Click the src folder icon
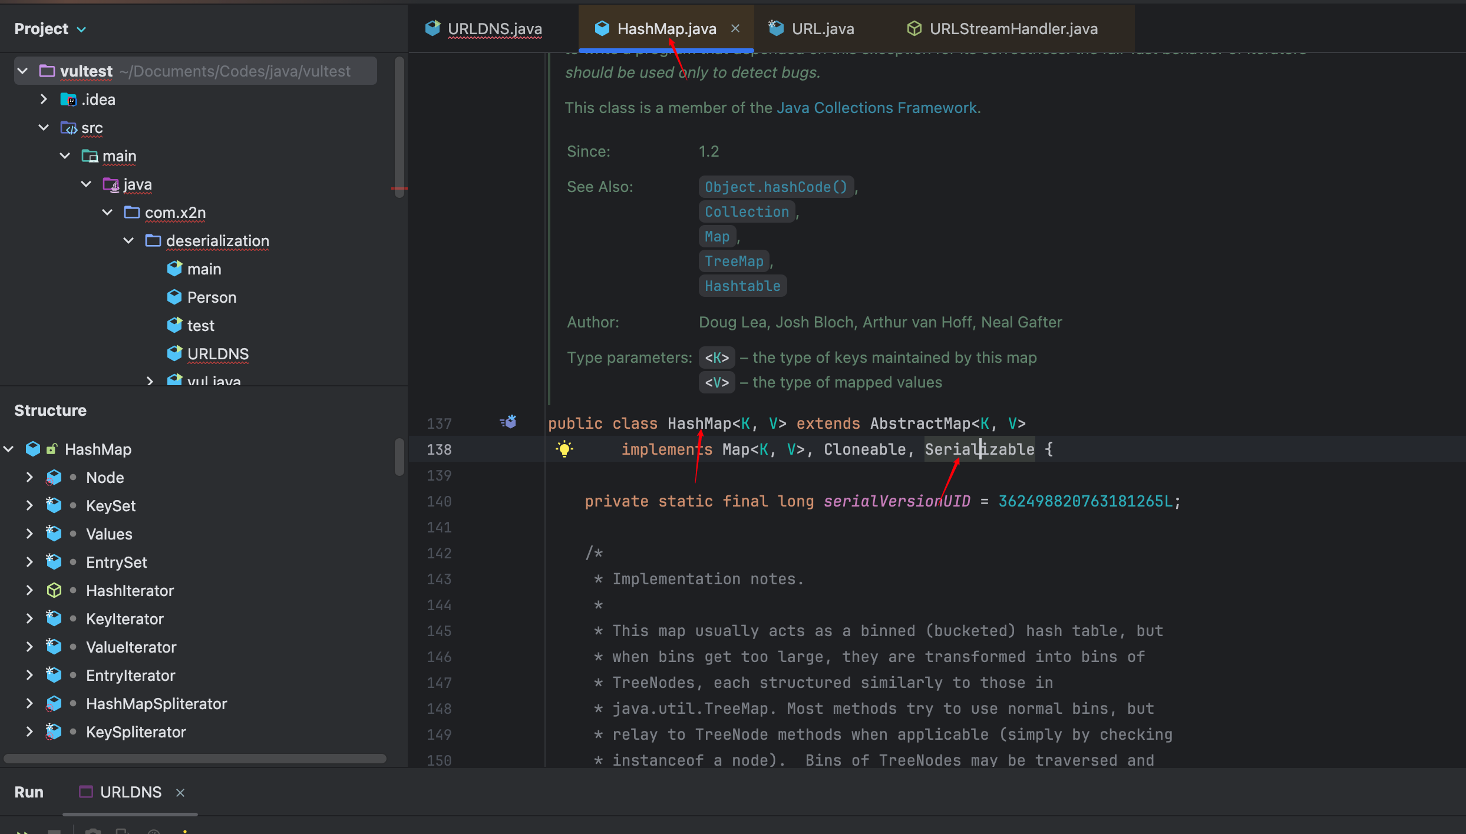Screen dimensions: 1466x834 (68, 127)
